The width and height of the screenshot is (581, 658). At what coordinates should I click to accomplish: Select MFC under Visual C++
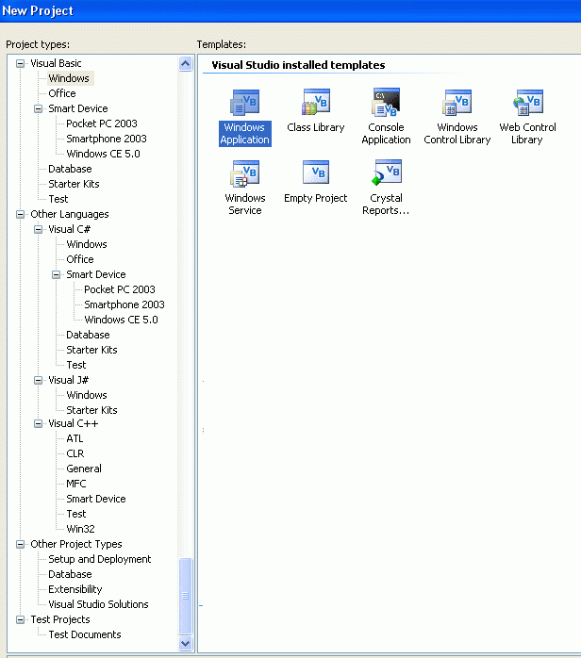(76, 484)
